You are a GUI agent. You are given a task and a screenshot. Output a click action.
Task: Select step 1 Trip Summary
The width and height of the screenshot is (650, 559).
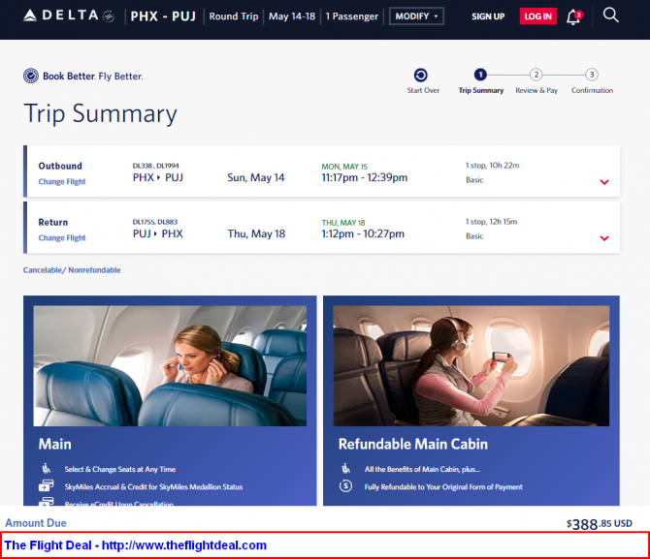[x=481, y=81]
